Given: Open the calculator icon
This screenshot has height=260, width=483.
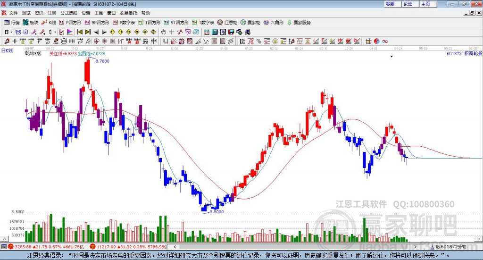Looking at the screenshot, I should point(215,32).
